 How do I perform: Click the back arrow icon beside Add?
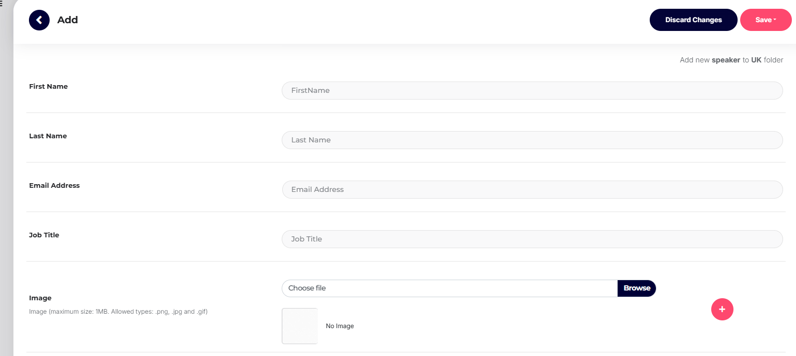click(39, 20)
